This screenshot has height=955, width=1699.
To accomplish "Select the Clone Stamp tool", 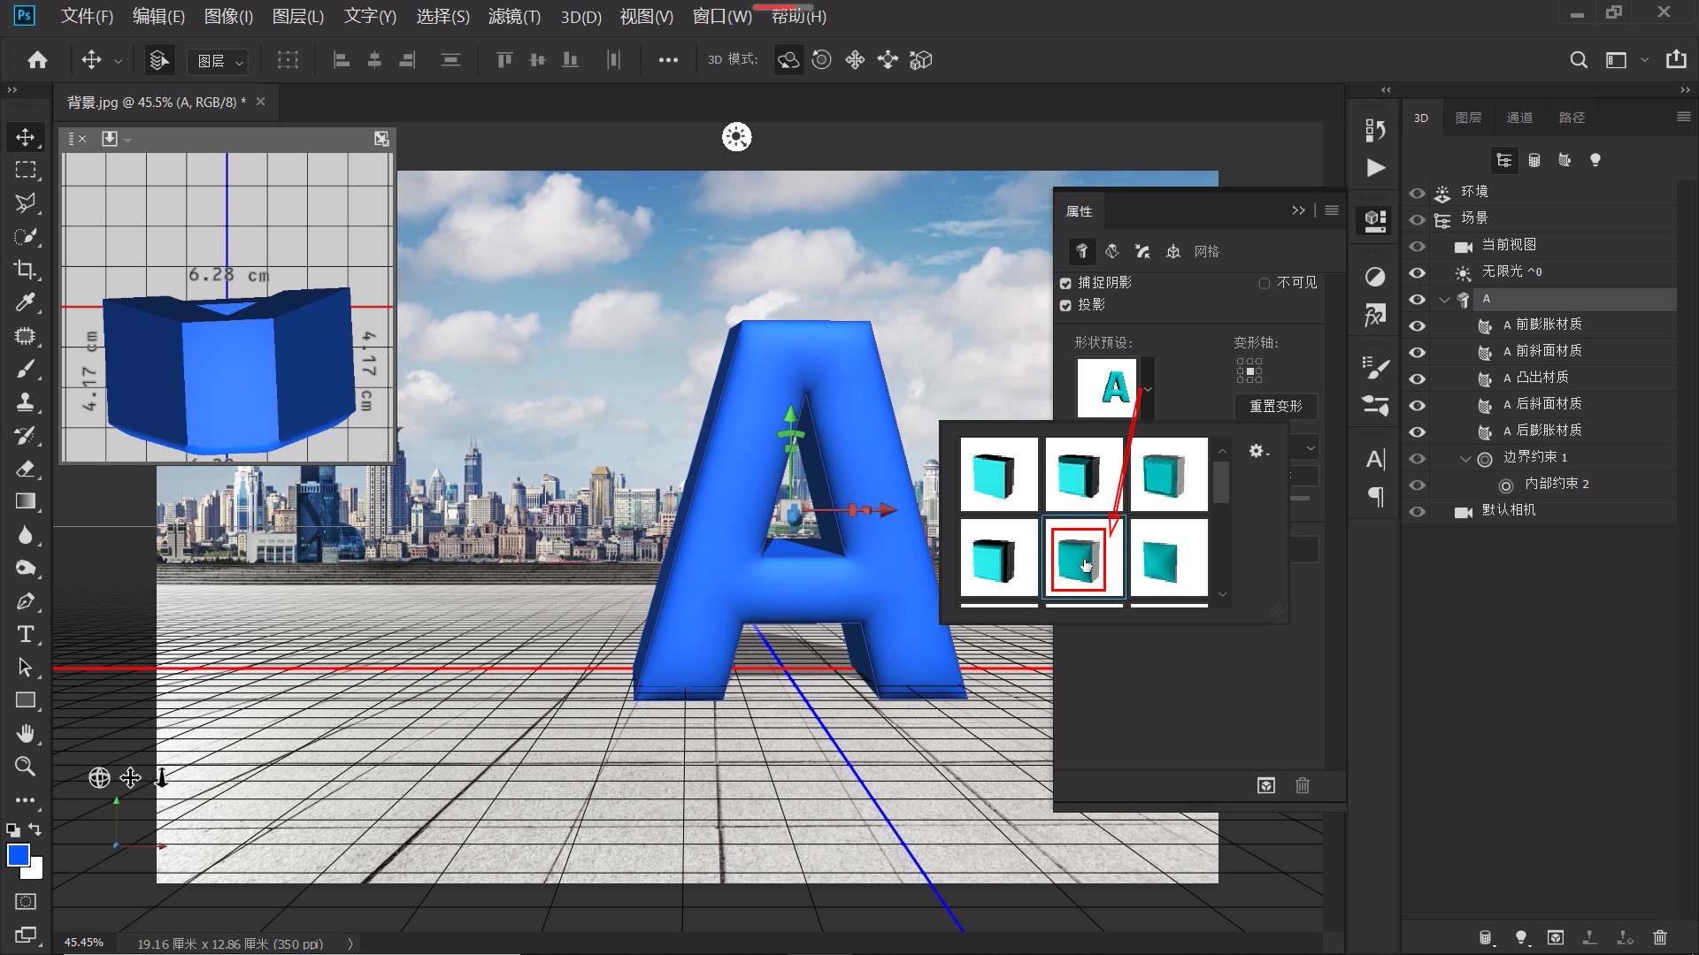I will (26, 402).
